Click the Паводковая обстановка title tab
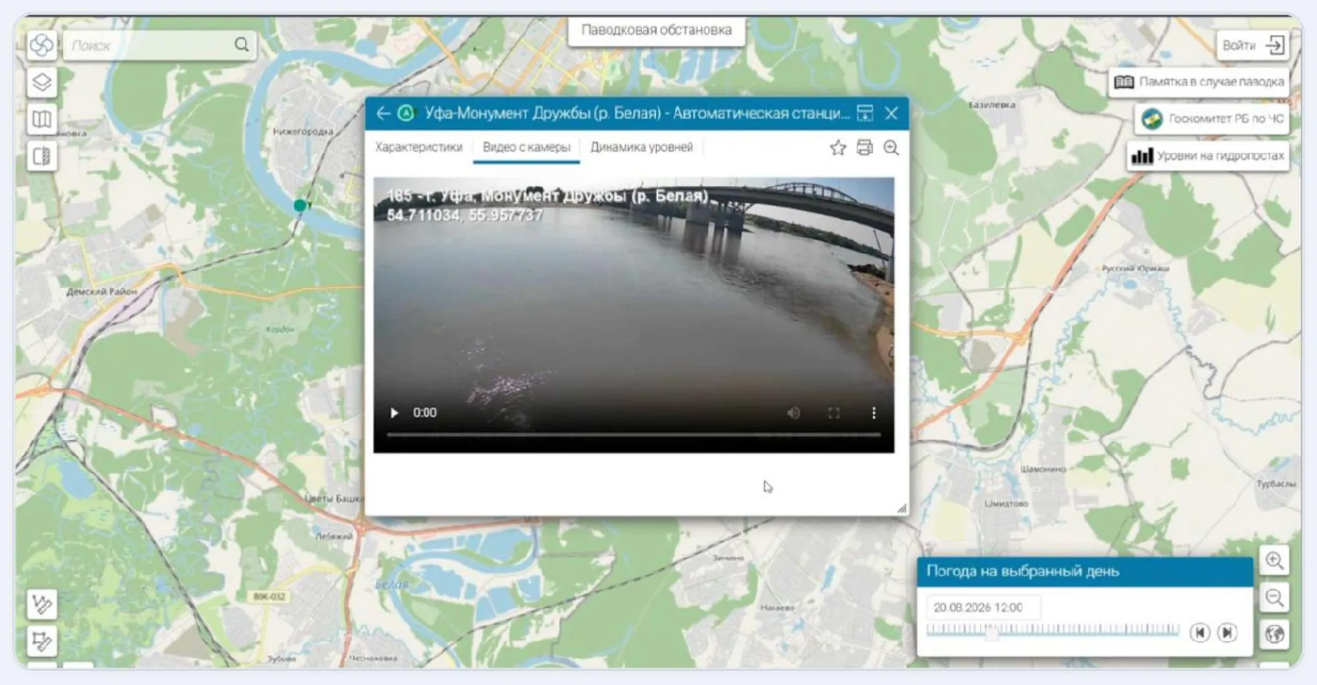Viewport: 1317px width, 685px height. [657, 30]
